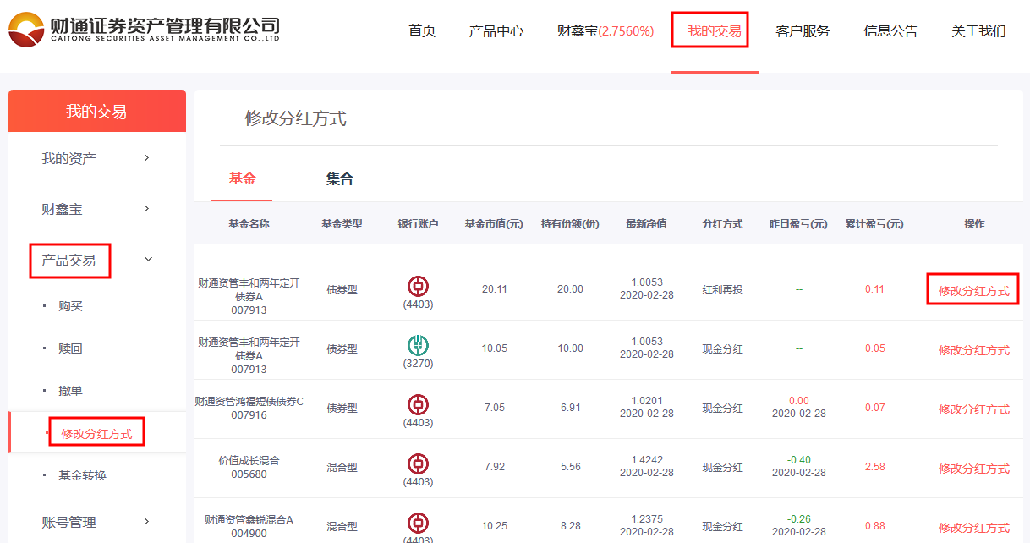Click 修改分红方式 for 财通资管鑫锐混合A

pos(974,527)
